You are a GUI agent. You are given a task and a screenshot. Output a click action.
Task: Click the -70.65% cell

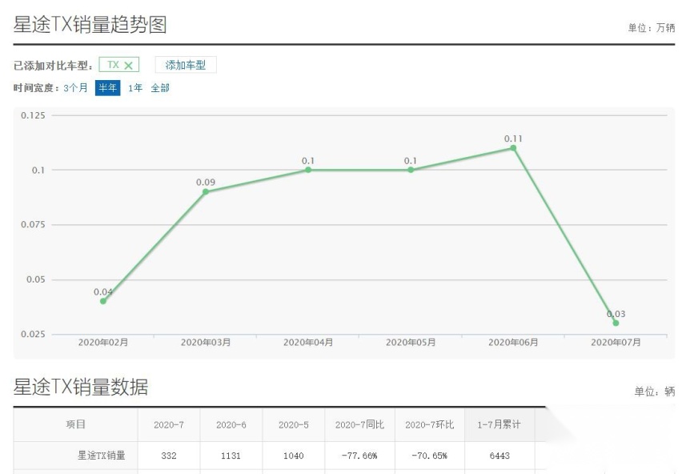pos(430,456)
